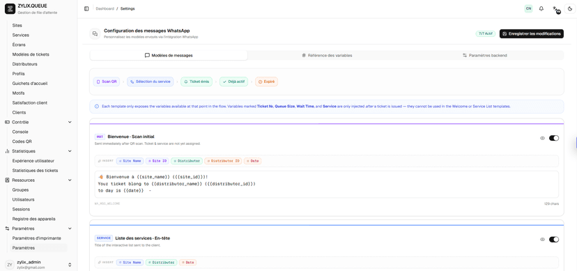Click the Paramètres sliders icon in sidebar

click(8, 229)
